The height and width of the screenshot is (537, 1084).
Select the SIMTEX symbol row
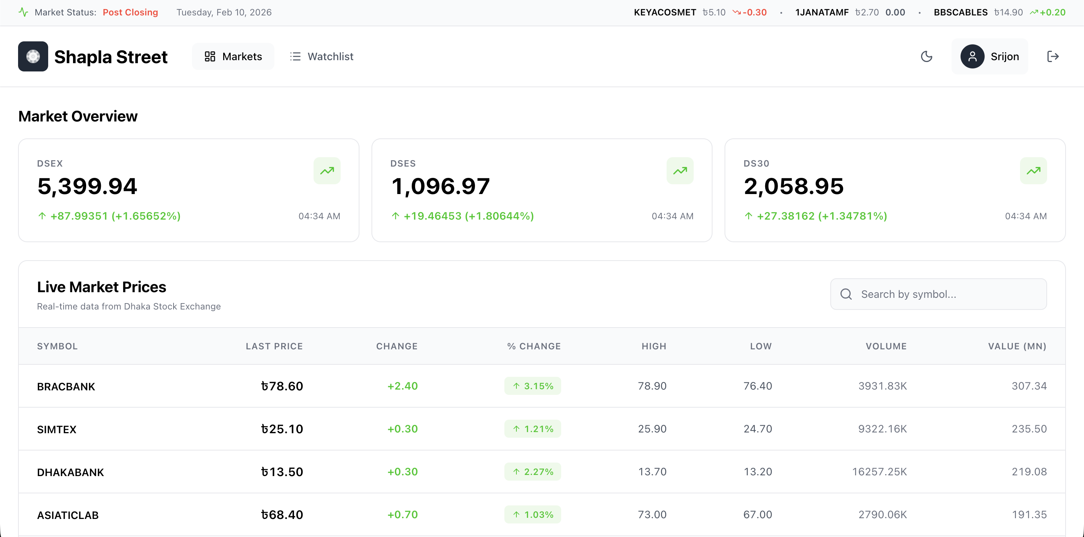coord(57,429)
